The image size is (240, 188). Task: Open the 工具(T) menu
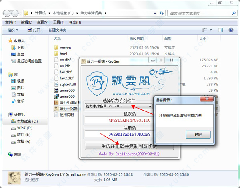(x=59, y=22)
